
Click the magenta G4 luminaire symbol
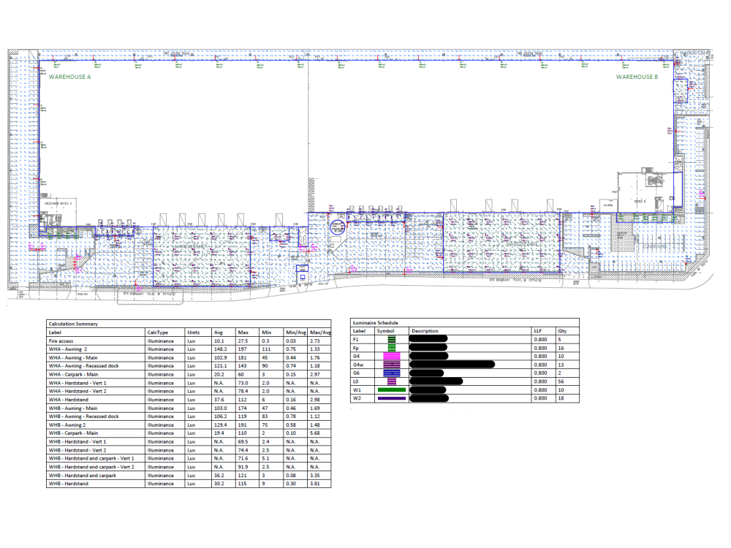pos(392,357)
